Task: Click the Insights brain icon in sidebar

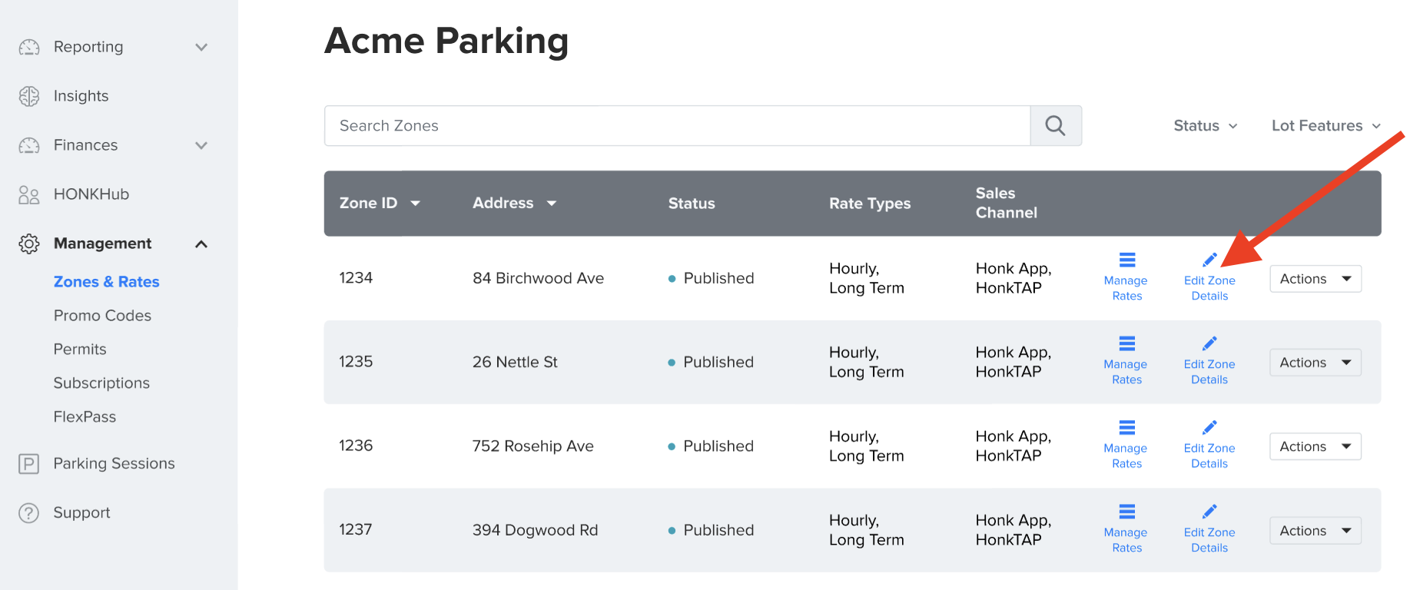Action: [x=29, y=96]
